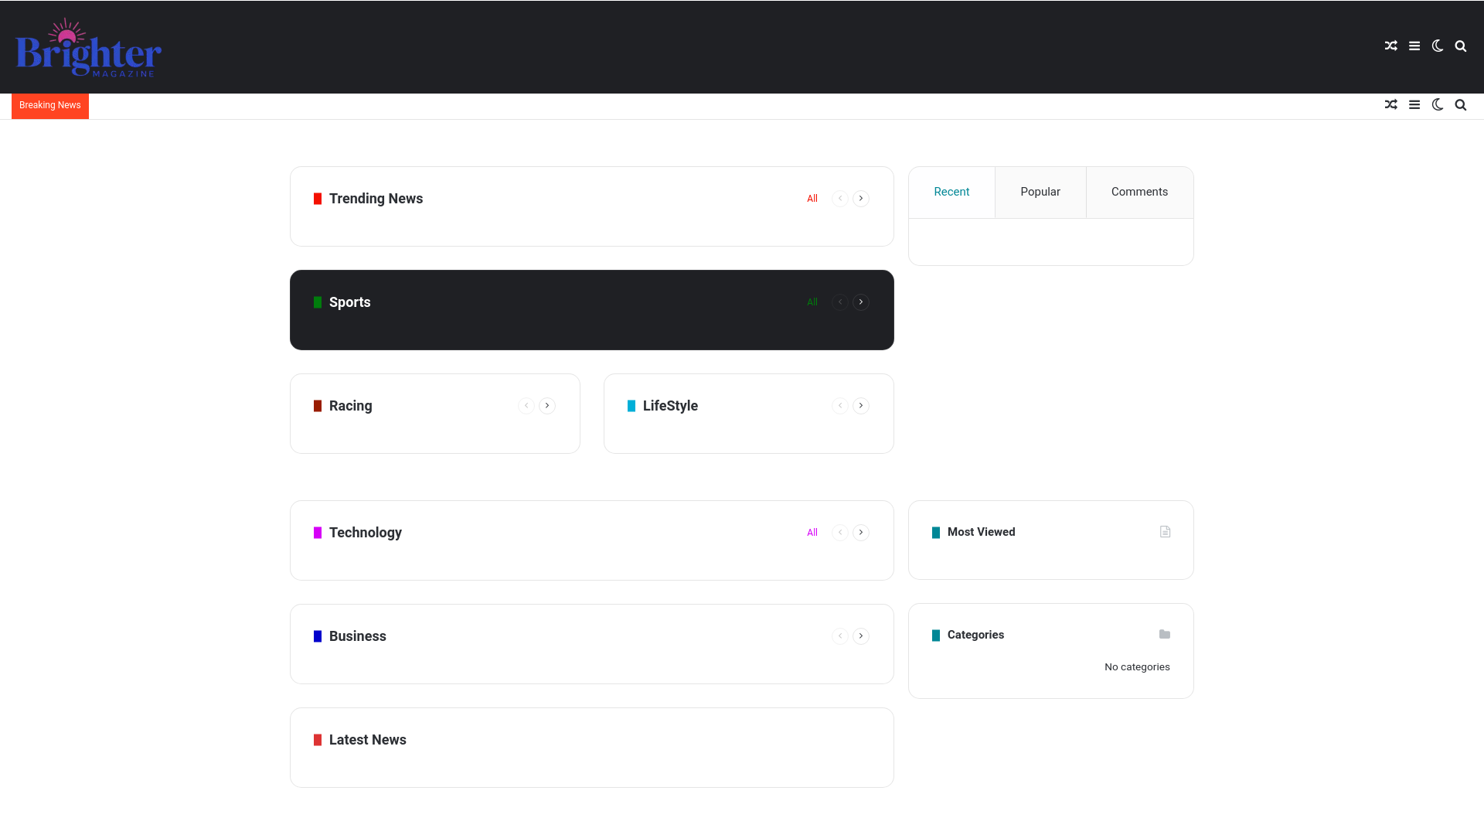The height and width of the screenshot is (835, 1484).
Task: Open the hamburger menu in dark header
Action: (1414, 46)
